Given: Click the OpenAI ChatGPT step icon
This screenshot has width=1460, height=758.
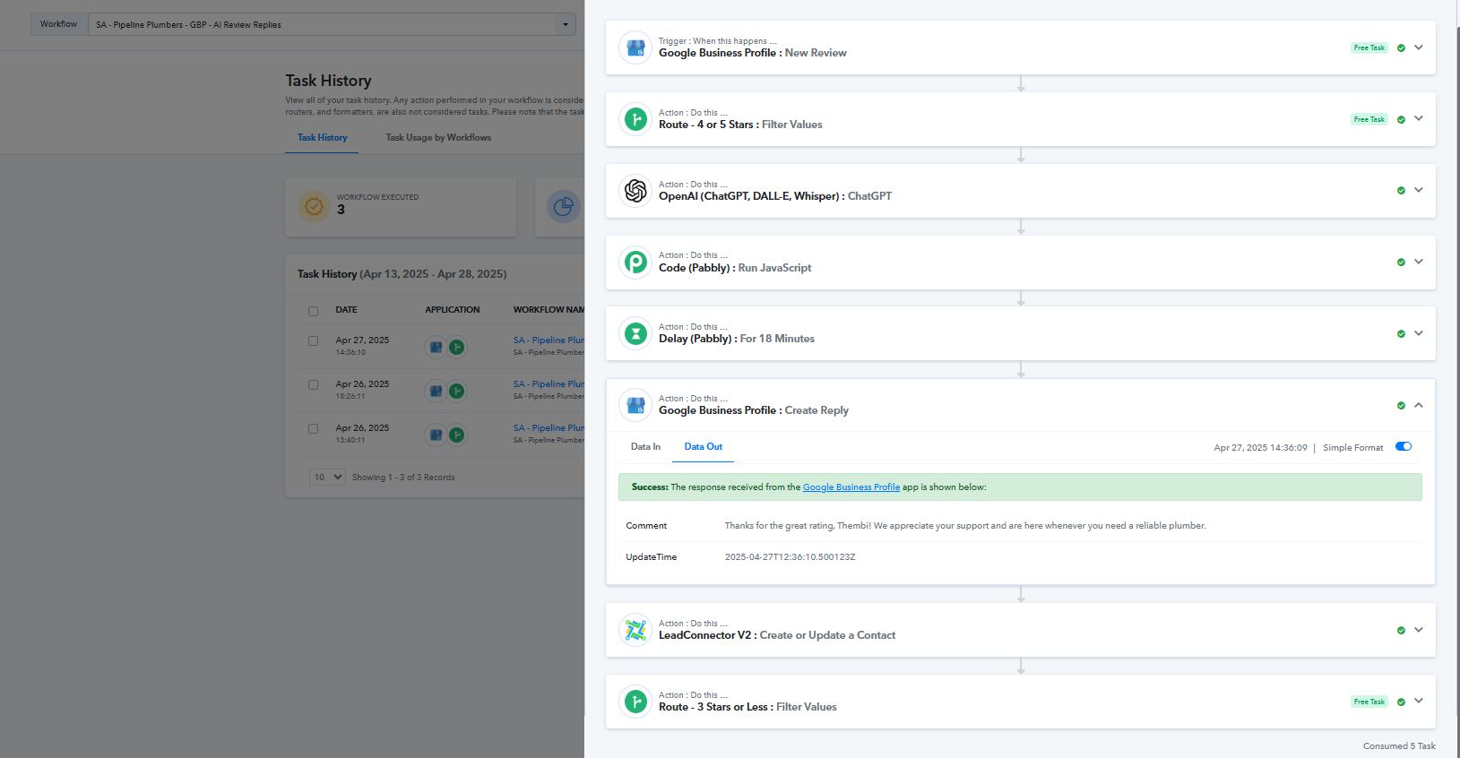Looking at the screenshot, I should (x=635, y=191).
